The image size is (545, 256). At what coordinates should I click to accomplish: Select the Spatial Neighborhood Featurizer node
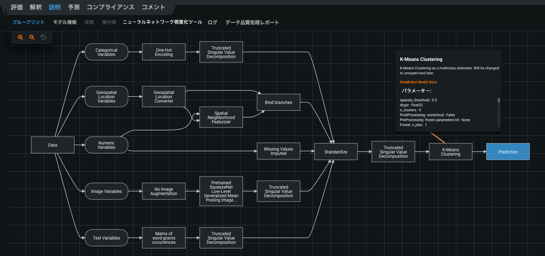click(221, 117)
